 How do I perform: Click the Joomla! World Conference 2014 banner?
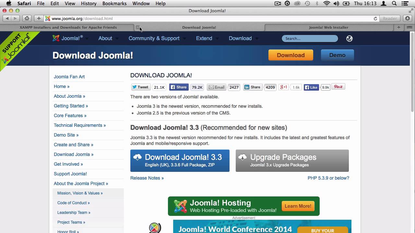click(x=262, y=227)
